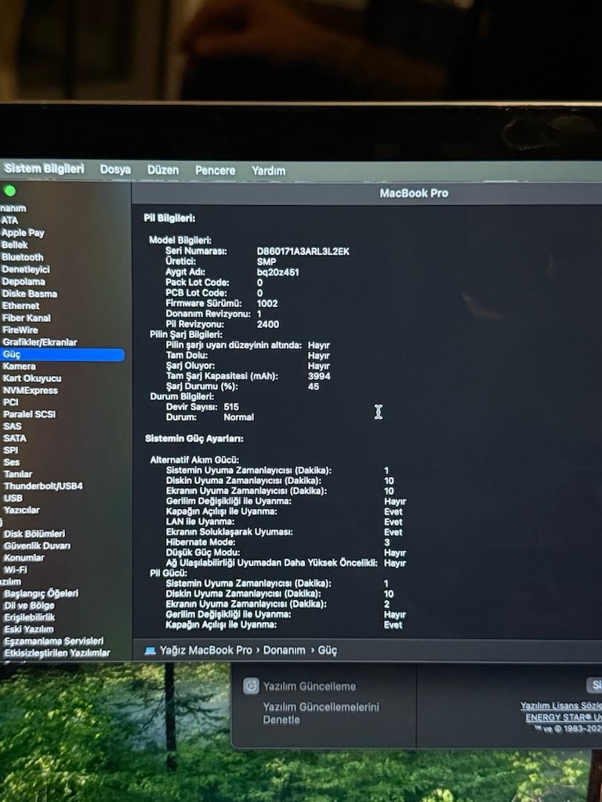
Task: Open the Yardım menu
Action: 268,171
